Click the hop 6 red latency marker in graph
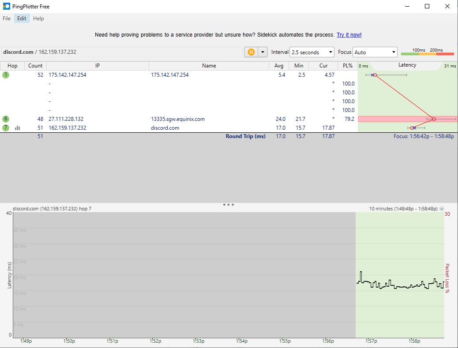This screenshot has width=458, height=348. tap(434, 119)
